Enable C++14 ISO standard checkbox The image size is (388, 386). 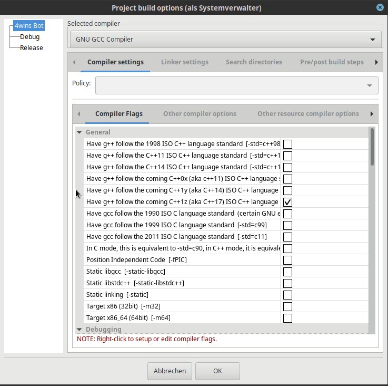pos(287,167)
